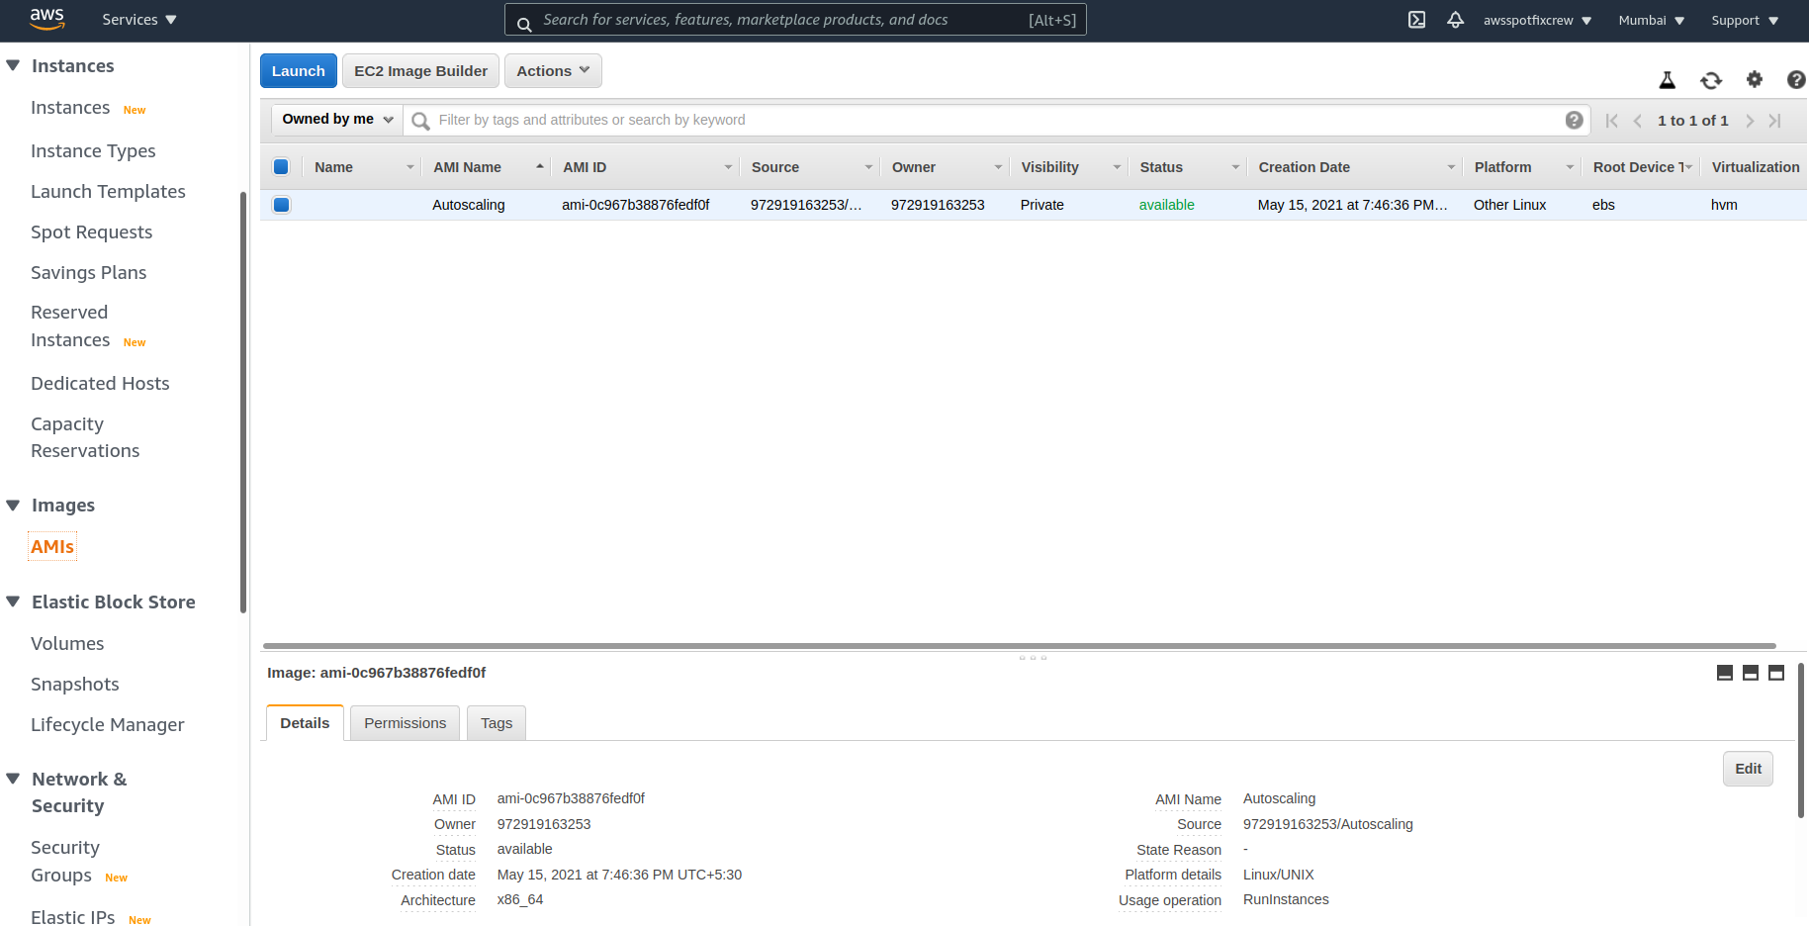The width and height of the screenshot is (1809, 926).
Task: Open Savings Plans in sidebar
Action: (88, 273)
